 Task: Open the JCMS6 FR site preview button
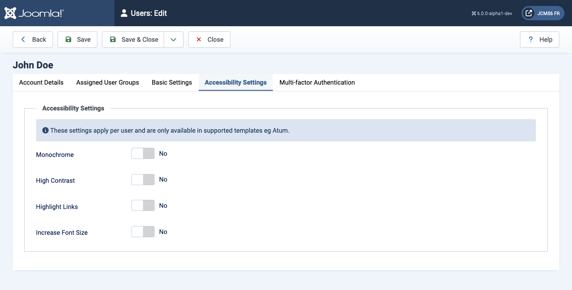coord(543,13)
